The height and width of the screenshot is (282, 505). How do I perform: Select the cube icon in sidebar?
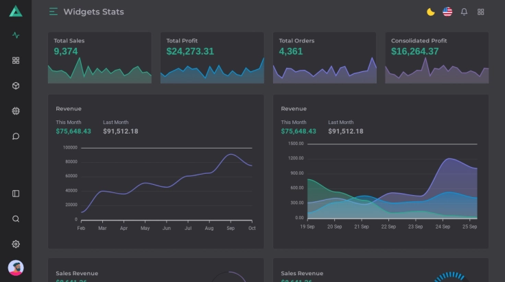(16, 86)
